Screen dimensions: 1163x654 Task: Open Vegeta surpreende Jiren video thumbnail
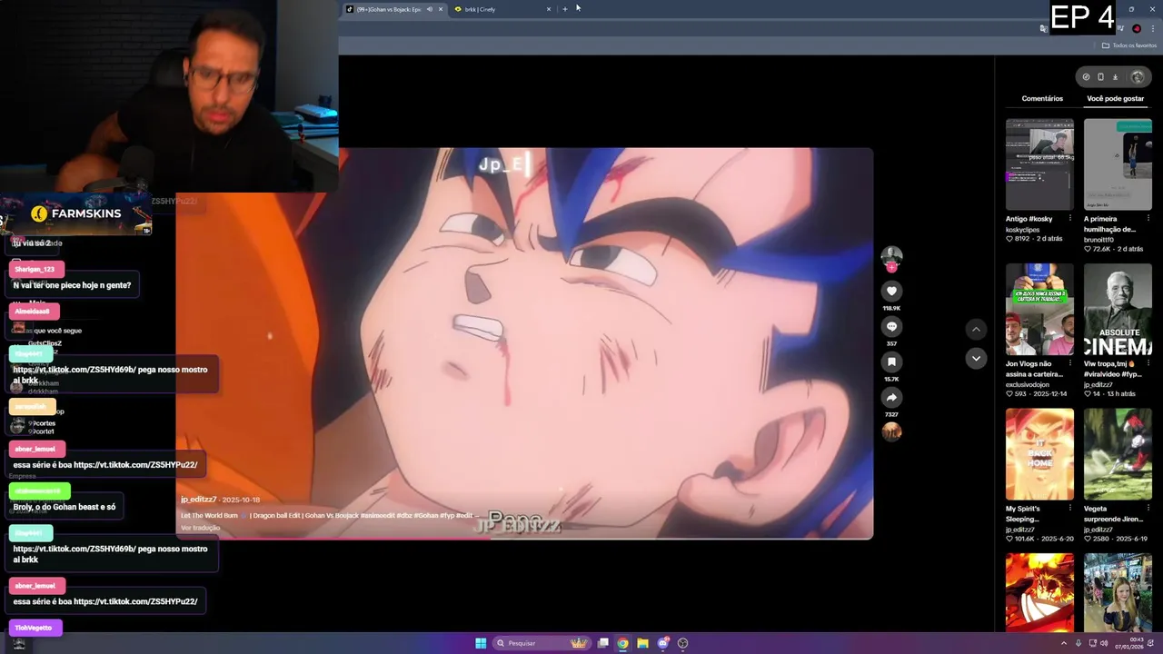pos(1118,454)
